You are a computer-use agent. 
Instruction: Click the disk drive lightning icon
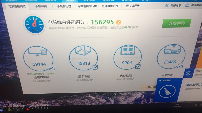[172, 49]
